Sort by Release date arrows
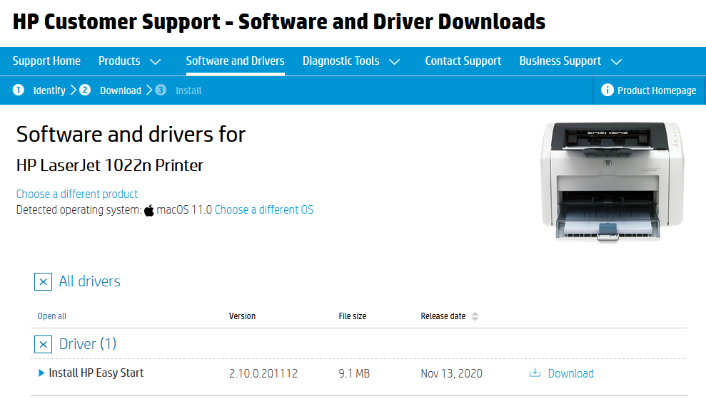 pos(475,316)
